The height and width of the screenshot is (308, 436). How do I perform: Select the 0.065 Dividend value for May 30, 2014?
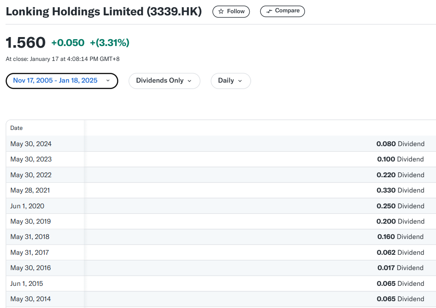400,299
